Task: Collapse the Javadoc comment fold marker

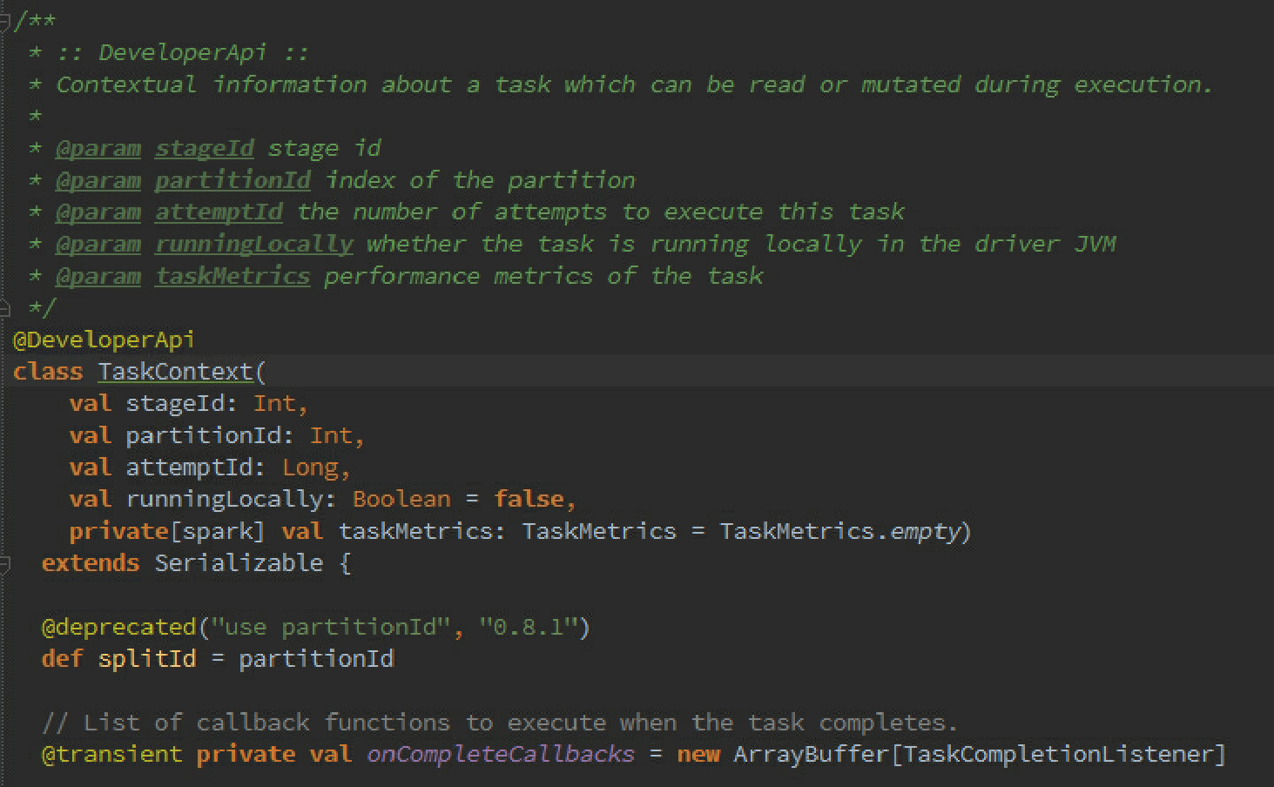Action: point(4,21)
